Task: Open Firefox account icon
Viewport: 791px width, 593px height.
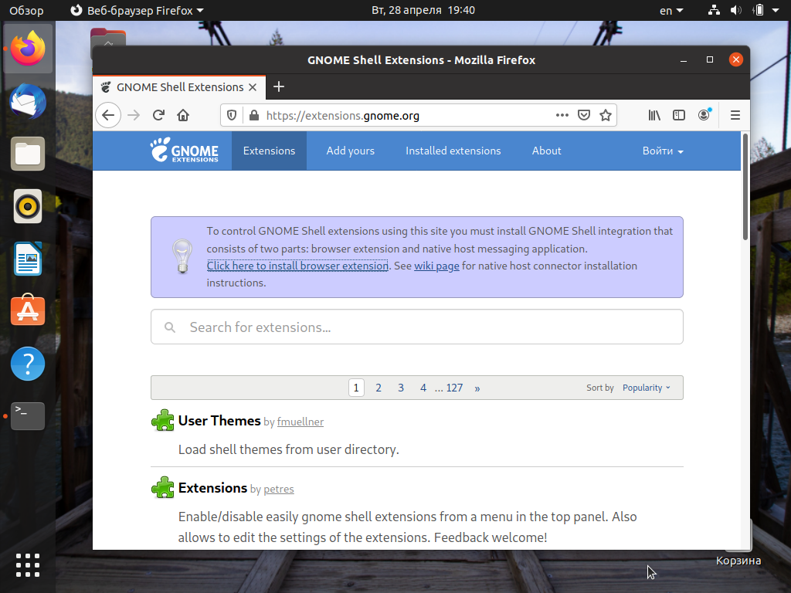Action: [704, 116]
